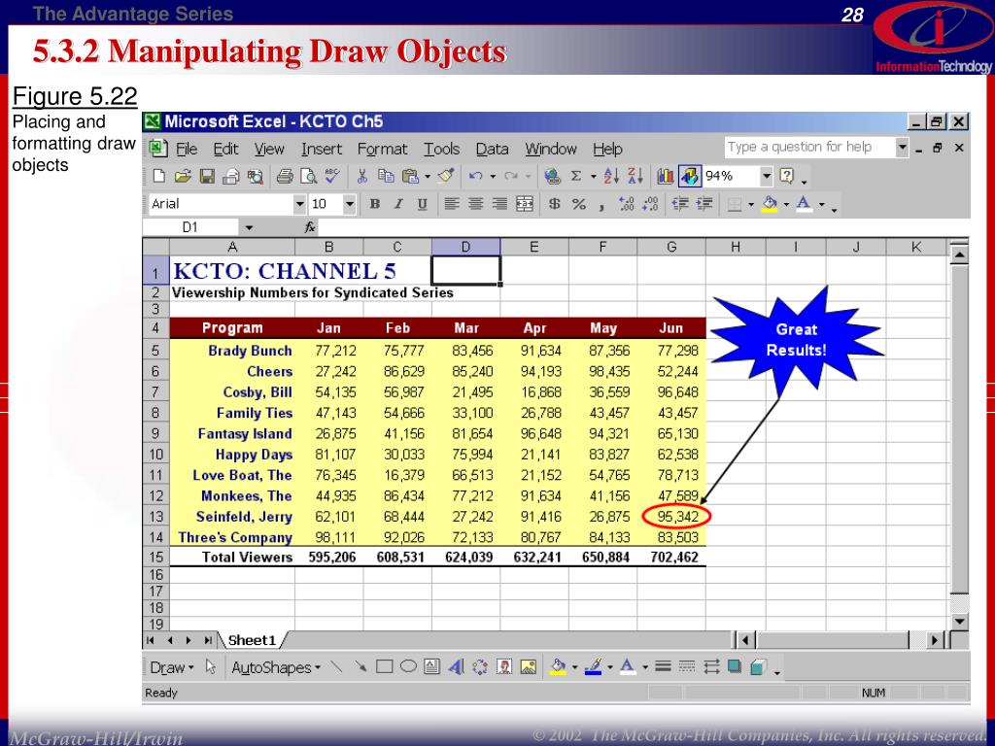Click Decrease Decimal icon
Viewport: 995px width, 746px height.
pyautogui.click(x=650, y=204)
